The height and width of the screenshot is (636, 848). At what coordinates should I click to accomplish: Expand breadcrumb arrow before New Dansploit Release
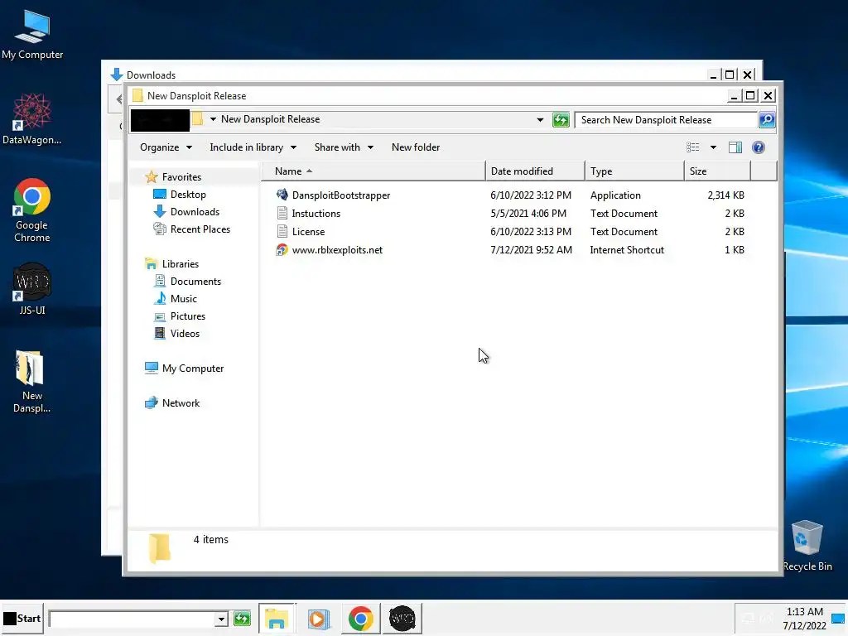click(213, 119)
